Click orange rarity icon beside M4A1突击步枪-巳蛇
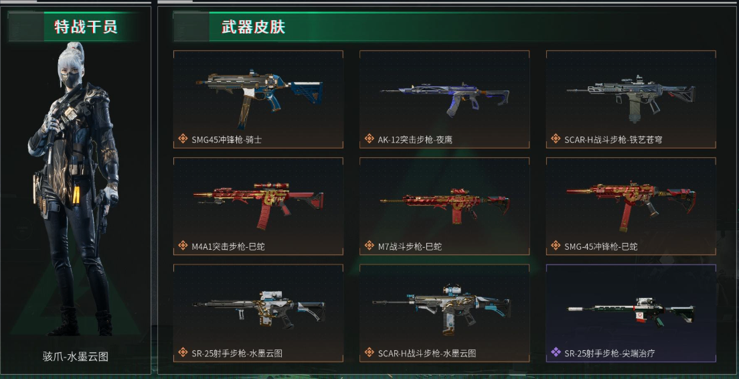 click(183, 245)
